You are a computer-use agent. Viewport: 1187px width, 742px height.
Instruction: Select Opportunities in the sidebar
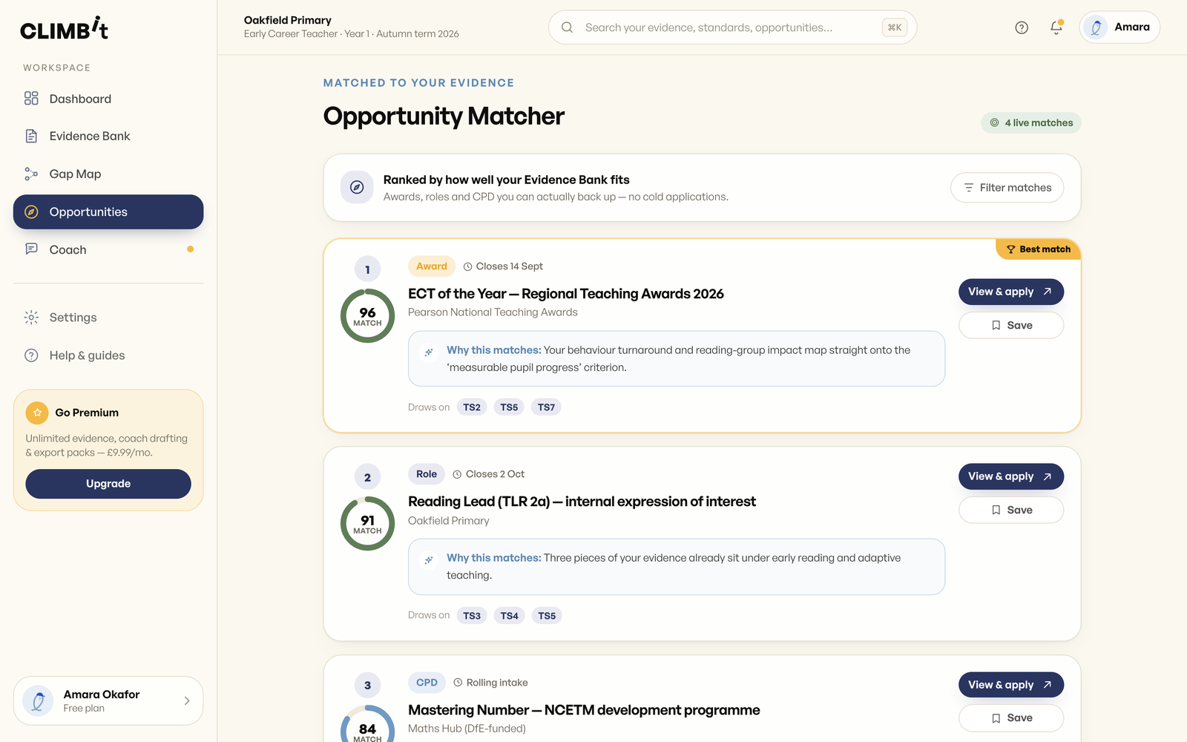pos(108,211)
